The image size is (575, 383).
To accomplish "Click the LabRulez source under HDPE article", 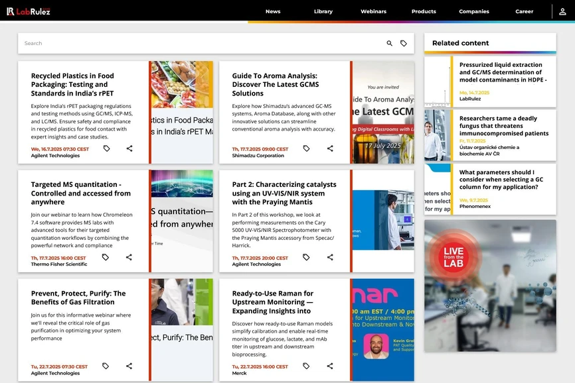I will 469,99.
